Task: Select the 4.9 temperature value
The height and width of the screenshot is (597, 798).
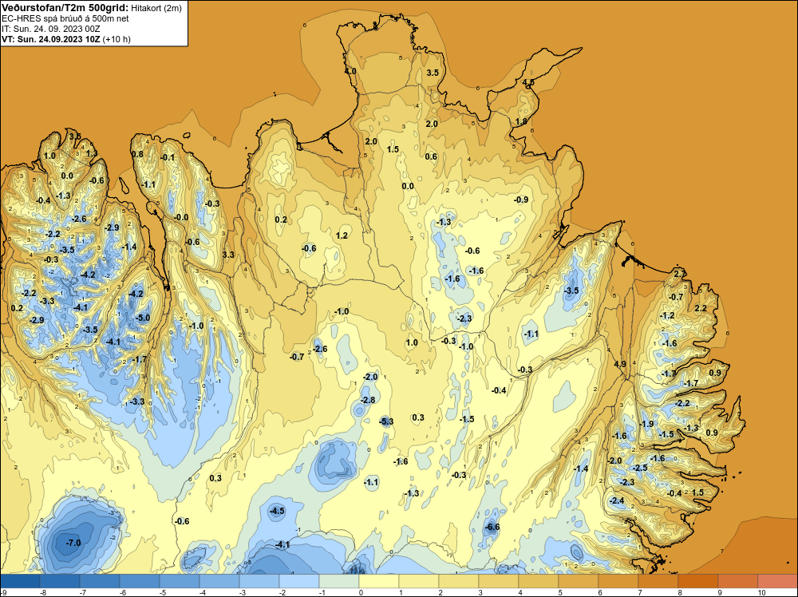Action: pyautogui.click(x=620, y=365)
